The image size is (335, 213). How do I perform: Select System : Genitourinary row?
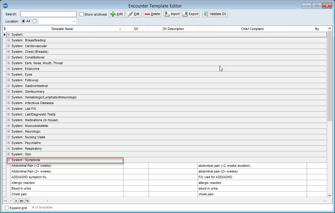click(x=167, y=91)
